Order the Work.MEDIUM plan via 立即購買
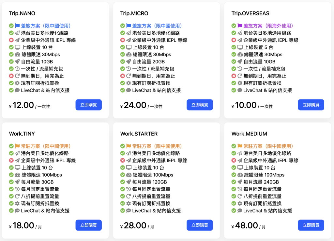Screen dimensions: 334x241 tap(311, 225)
